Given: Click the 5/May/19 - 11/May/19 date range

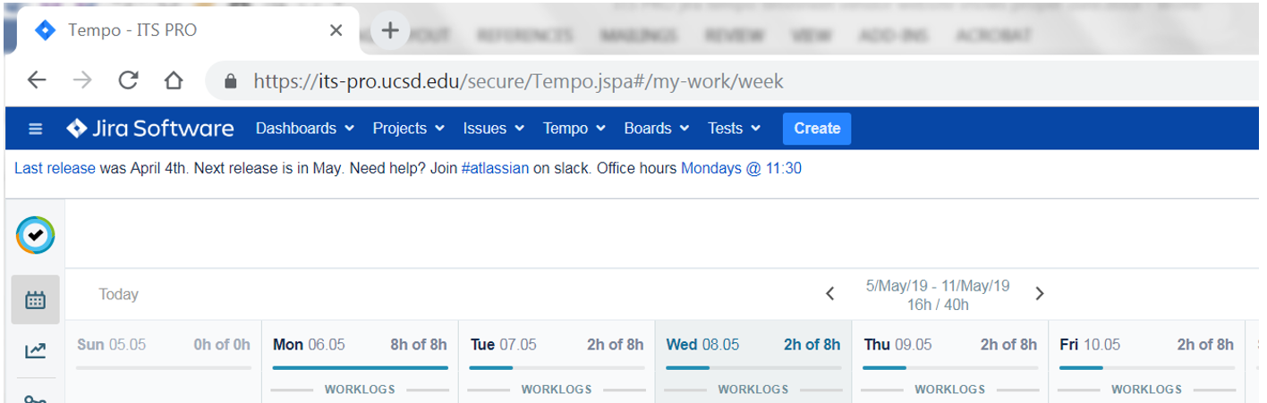Looking at the screenshot, I should (937, 286).
